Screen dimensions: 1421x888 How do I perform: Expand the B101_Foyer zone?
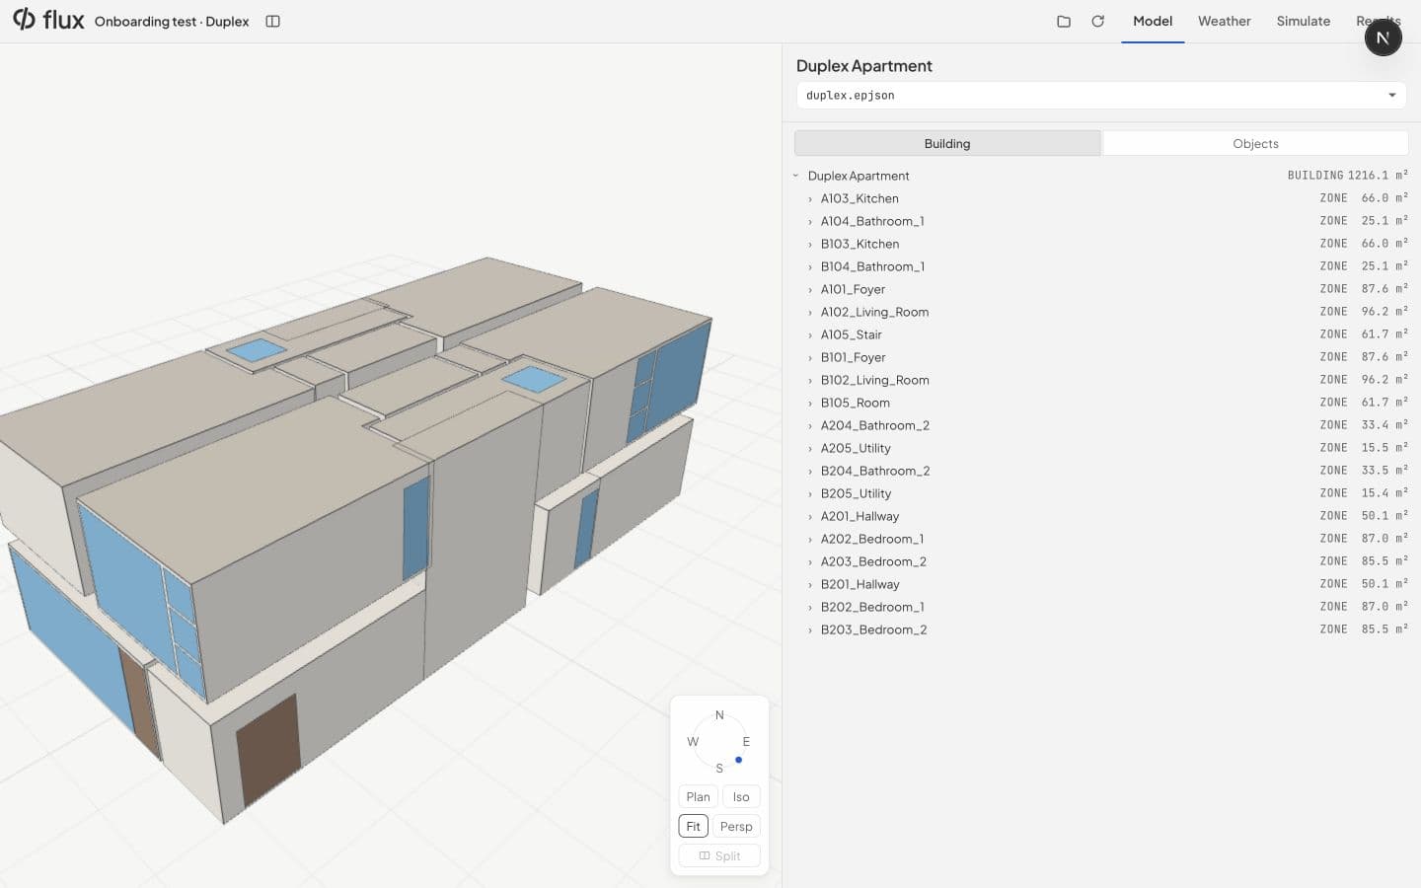[x=810, y=357]
